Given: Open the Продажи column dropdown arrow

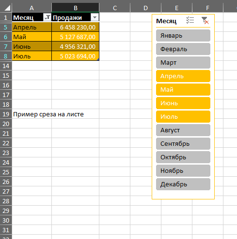Looking at the screenshot, I should tap(95, 17).
